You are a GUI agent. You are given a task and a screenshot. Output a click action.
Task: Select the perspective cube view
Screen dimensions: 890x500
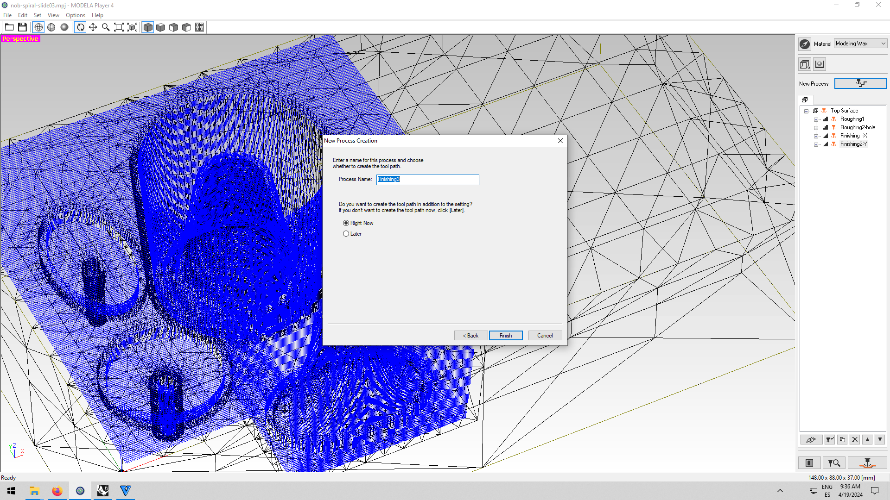point(148,27)
